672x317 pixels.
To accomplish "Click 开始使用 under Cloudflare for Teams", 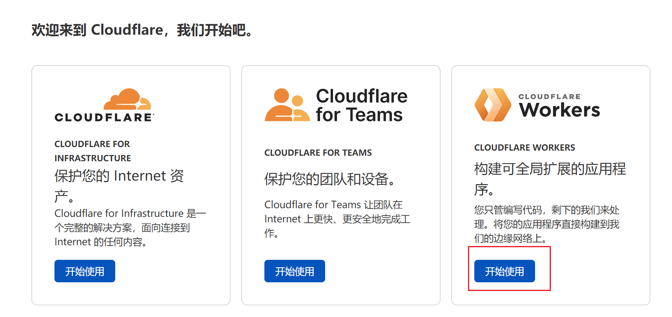I will 295,271.
